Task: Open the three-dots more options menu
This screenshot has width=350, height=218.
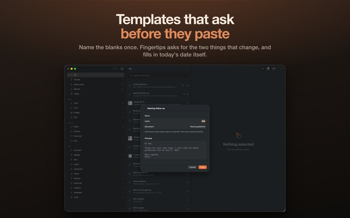Action: tap(115, 69)
